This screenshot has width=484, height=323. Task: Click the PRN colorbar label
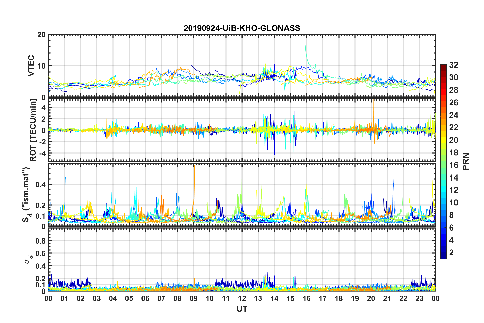click(x=466, y=162)
